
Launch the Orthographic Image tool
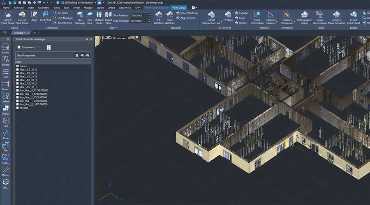click(304, 18)
